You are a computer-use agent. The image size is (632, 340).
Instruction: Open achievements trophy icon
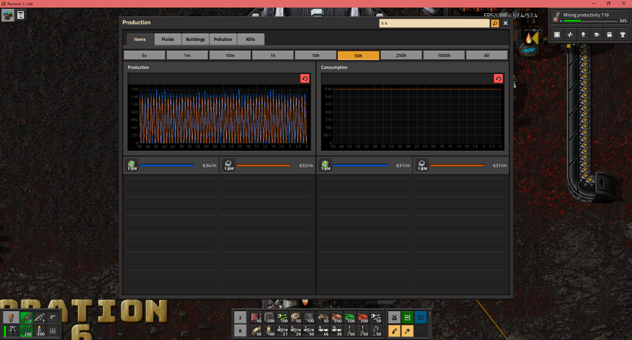coord(623,35)
